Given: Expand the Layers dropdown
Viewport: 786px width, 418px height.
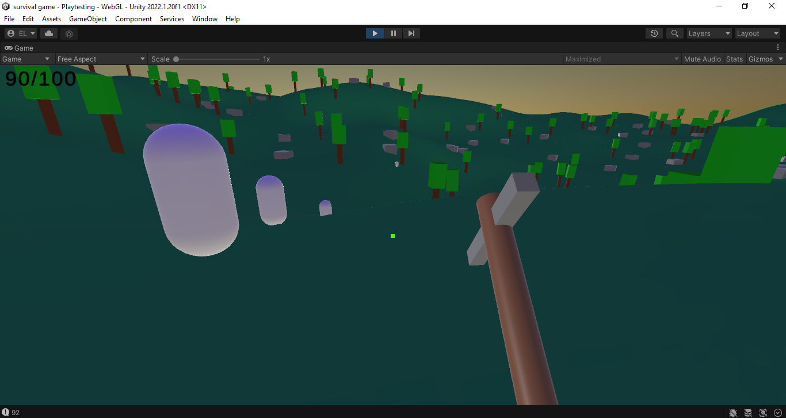Looking at the screenshot, I should pos(709,33).
